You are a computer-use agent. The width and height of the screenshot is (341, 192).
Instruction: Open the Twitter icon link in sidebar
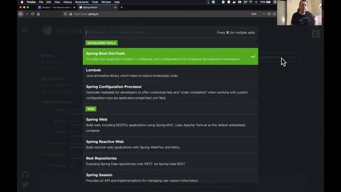click(25, 185)
